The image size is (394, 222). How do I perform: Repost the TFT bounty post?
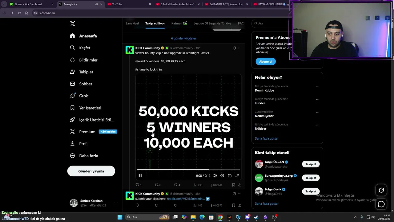tap(157, 185)
